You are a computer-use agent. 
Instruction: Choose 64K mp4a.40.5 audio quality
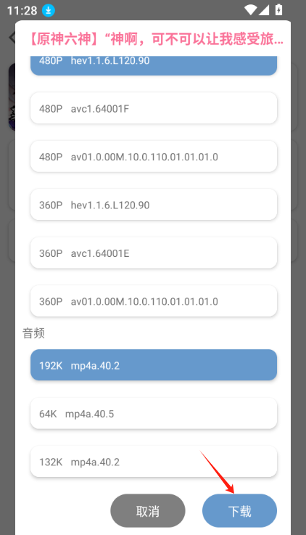[x=154, y=414]
